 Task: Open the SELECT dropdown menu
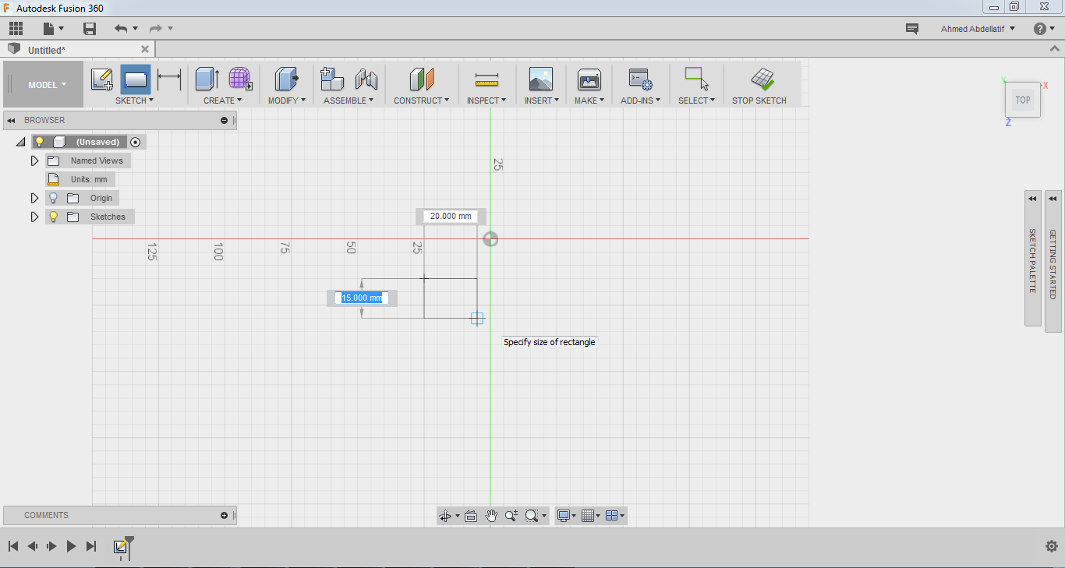696,101
